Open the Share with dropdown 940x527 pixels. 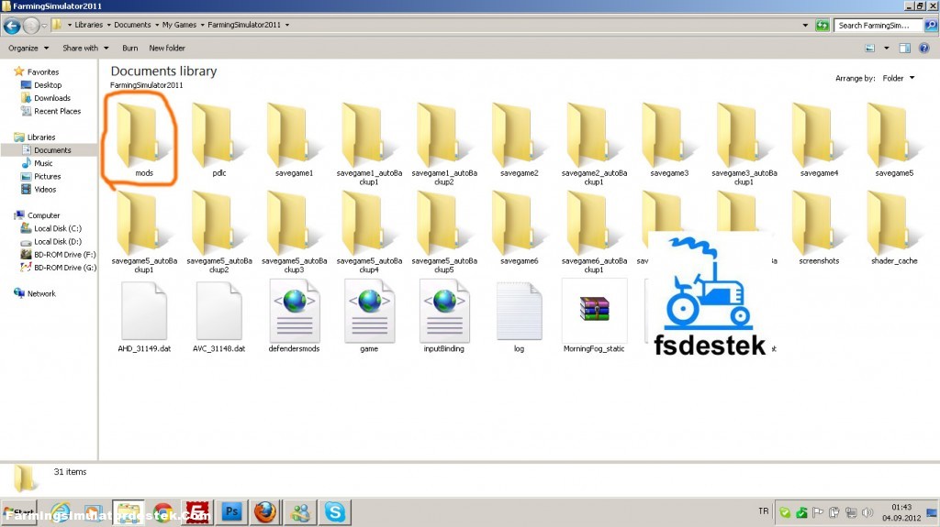pos(85,48)
